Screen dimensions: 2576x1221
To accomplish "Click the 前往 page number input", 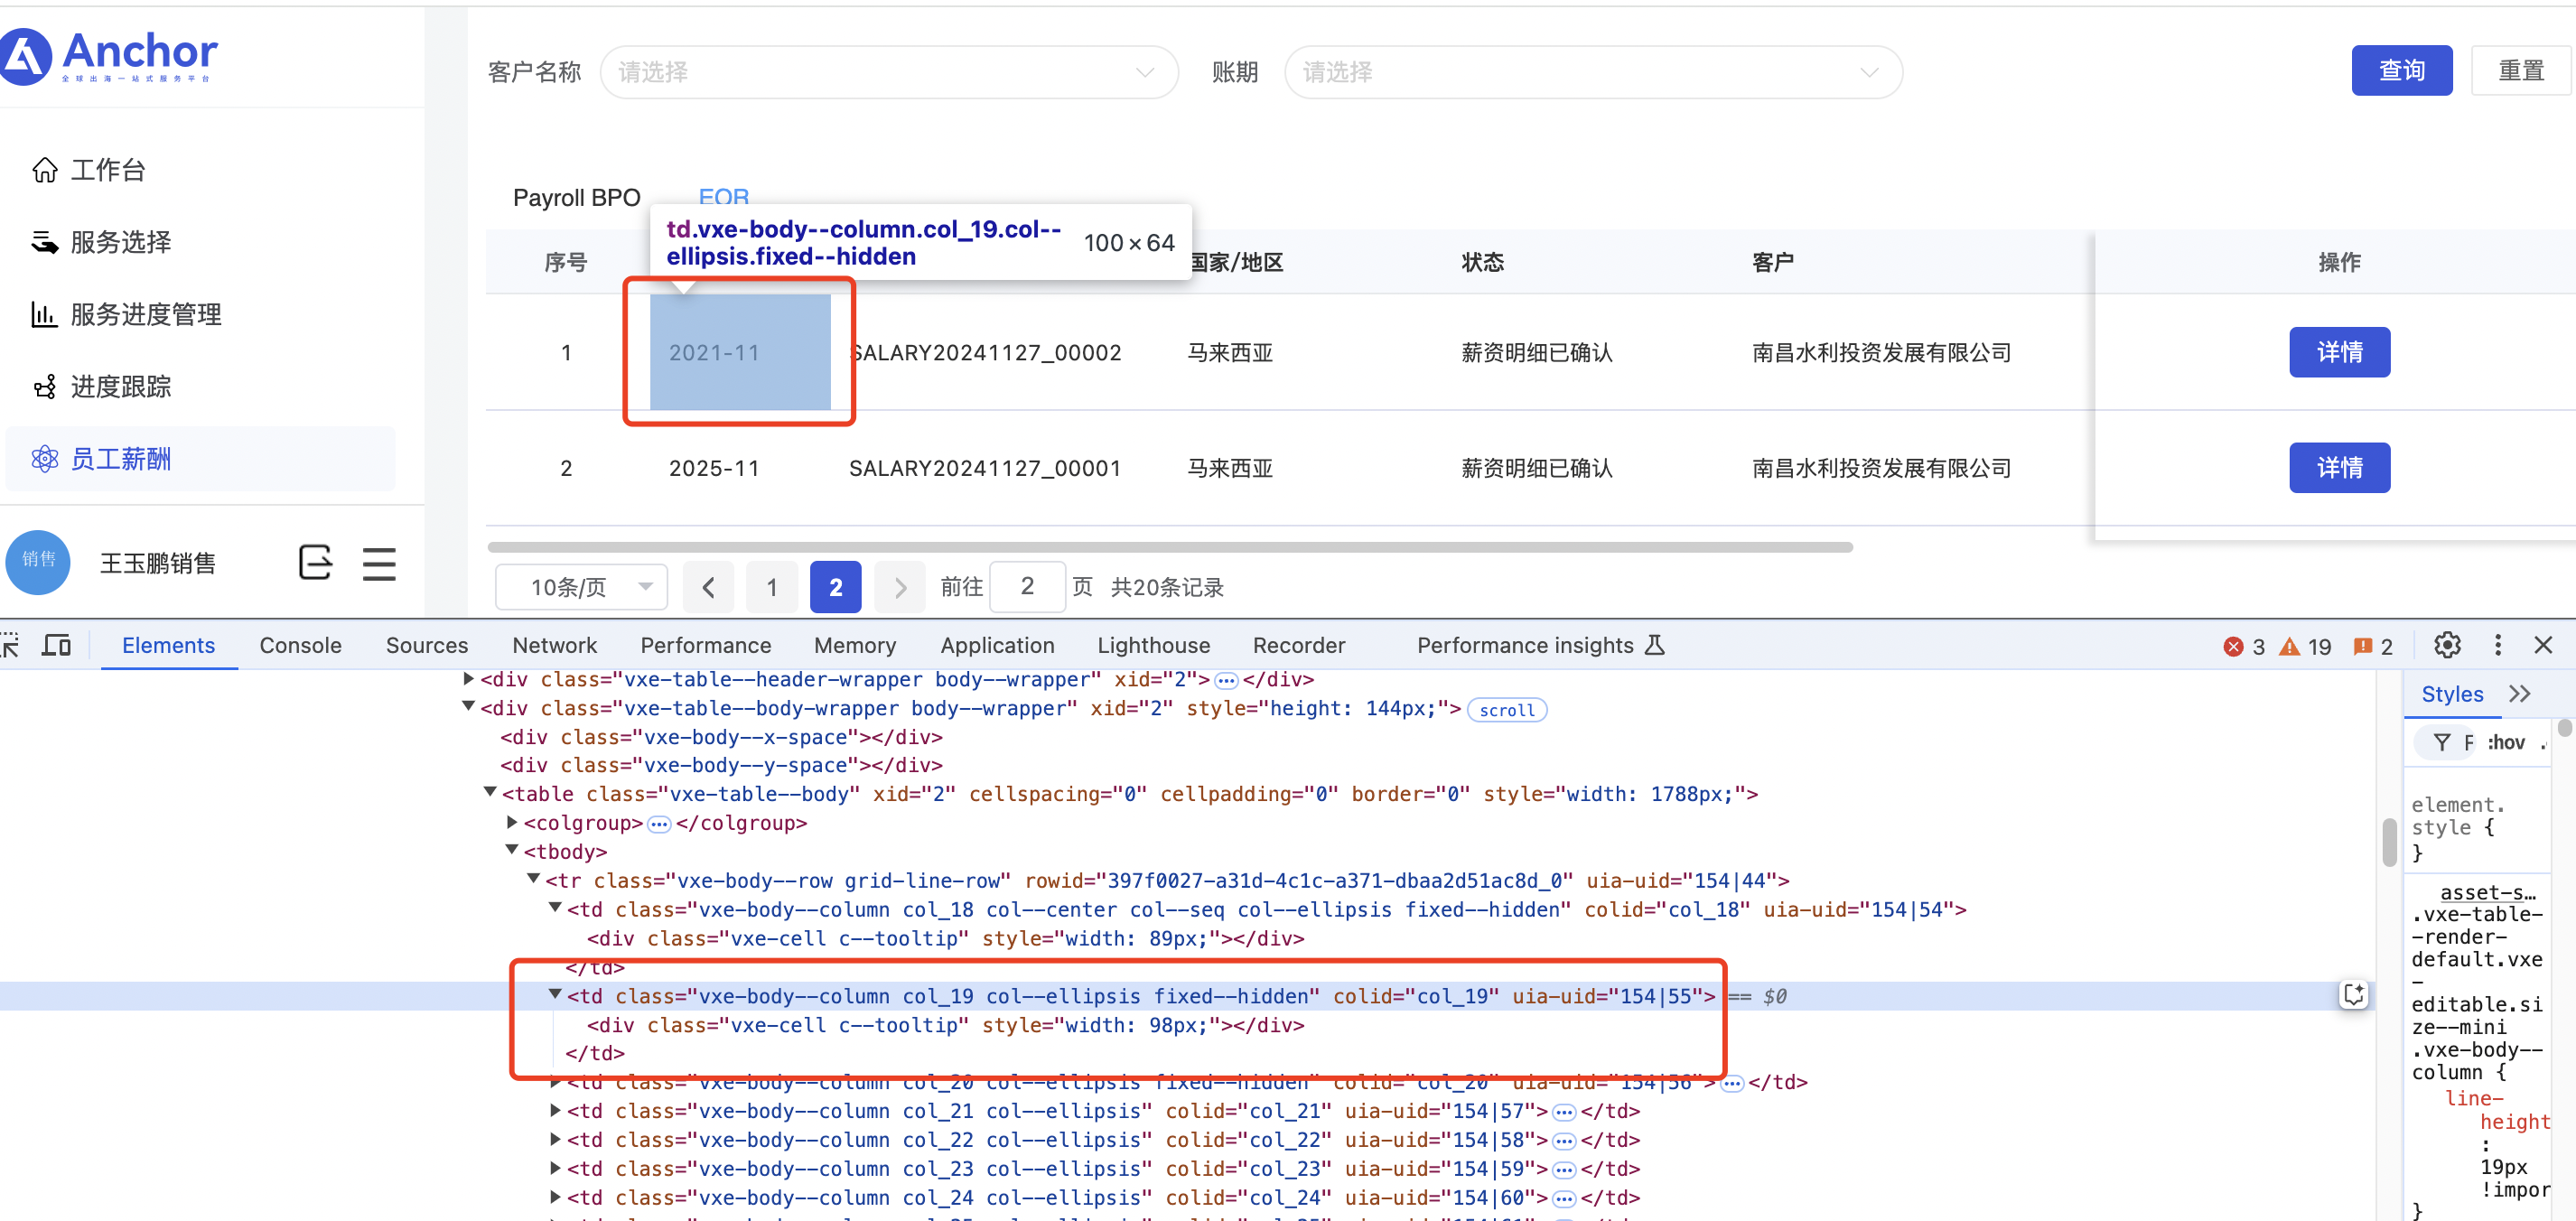I will pyautogui.click(x=1027, y=586).
